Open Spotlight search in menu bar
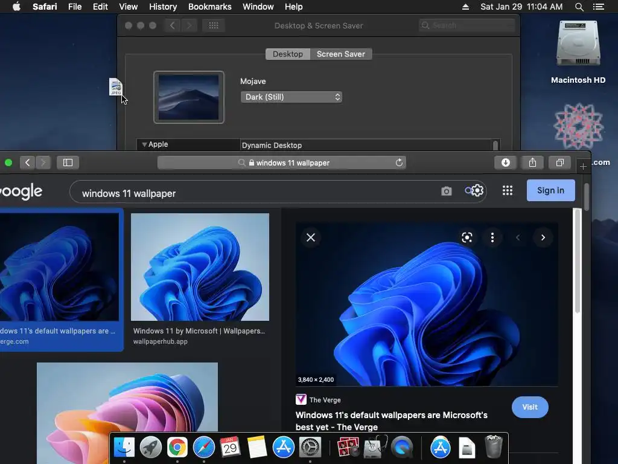This screenshot has height=464, width=618. pos(579,7)
